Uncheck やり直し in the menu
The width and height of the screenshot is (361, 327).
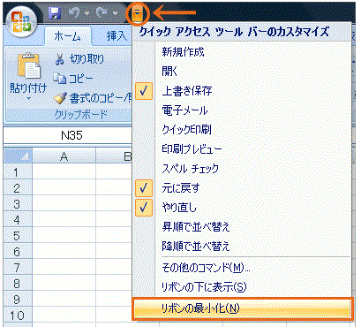tap(242, 208)
